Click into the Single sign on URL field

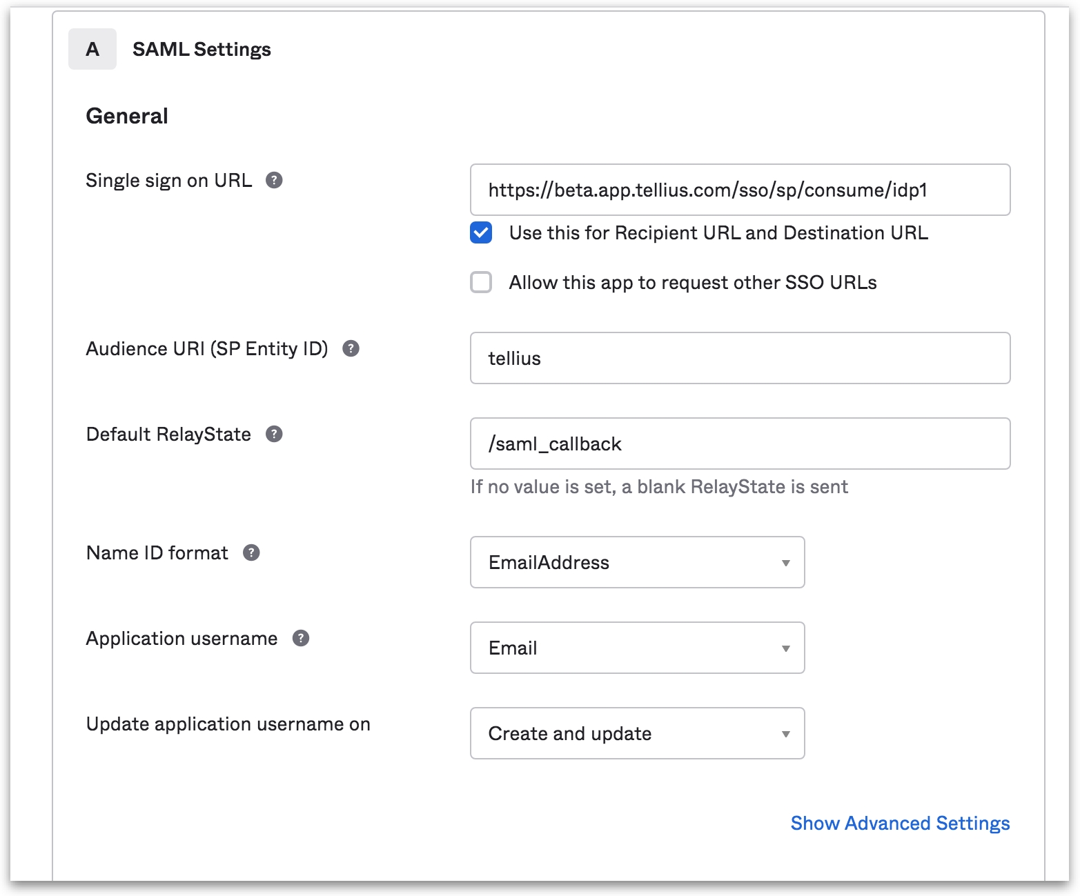(x=740, y=190)
